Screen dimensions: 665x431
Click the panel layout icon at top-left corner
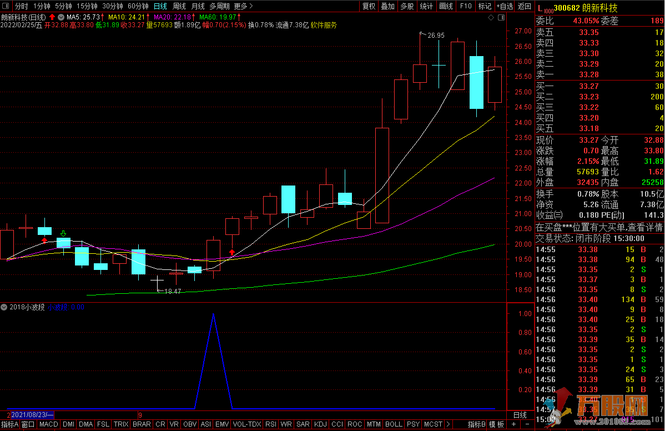5,6
